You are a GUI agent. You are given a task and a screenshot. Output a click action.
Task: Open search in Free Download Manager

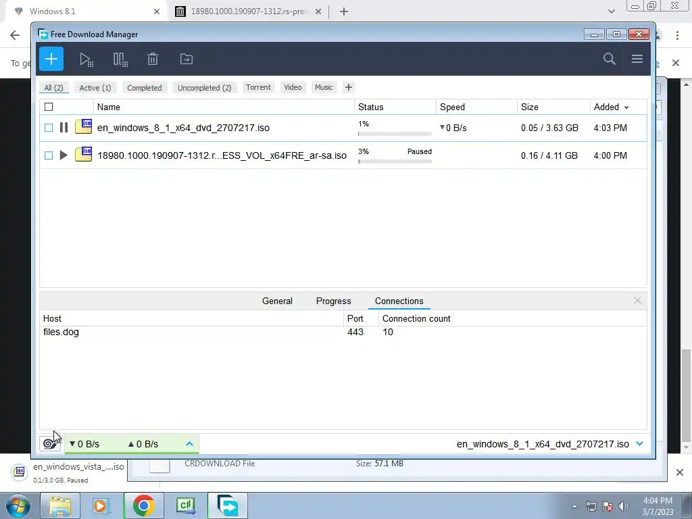pos(609,59)
